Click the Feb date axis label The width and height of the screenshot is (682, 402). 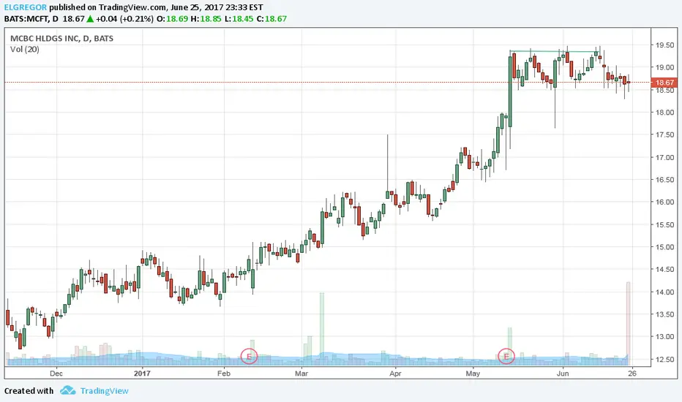(x=224, y=373)
